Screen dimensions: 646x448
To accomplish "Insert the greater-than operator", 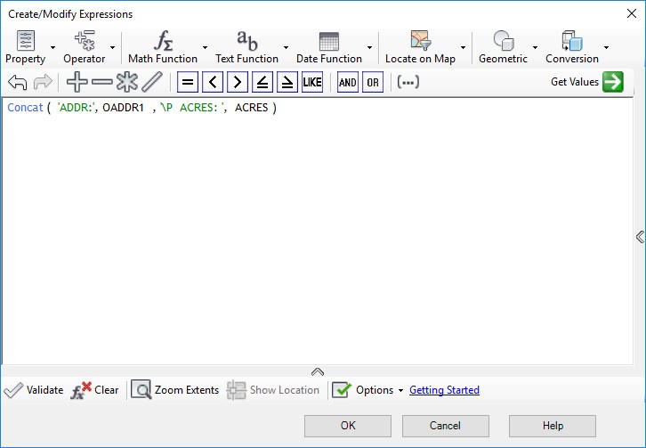I will pyautogui.click(x=238, y=82).
